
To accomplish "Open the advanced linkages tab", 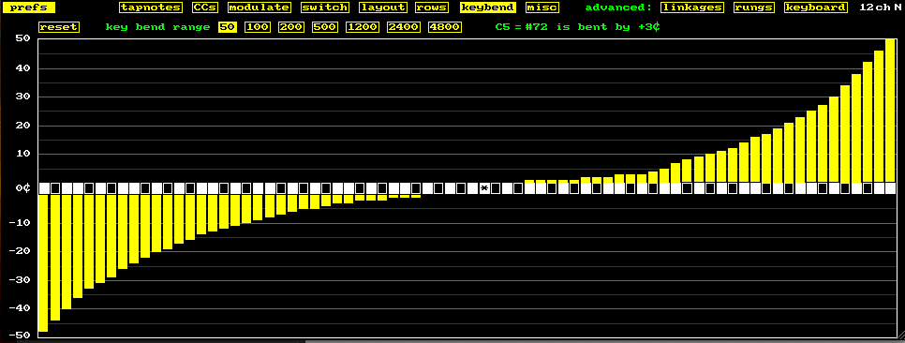I will (x=692, y=7).
